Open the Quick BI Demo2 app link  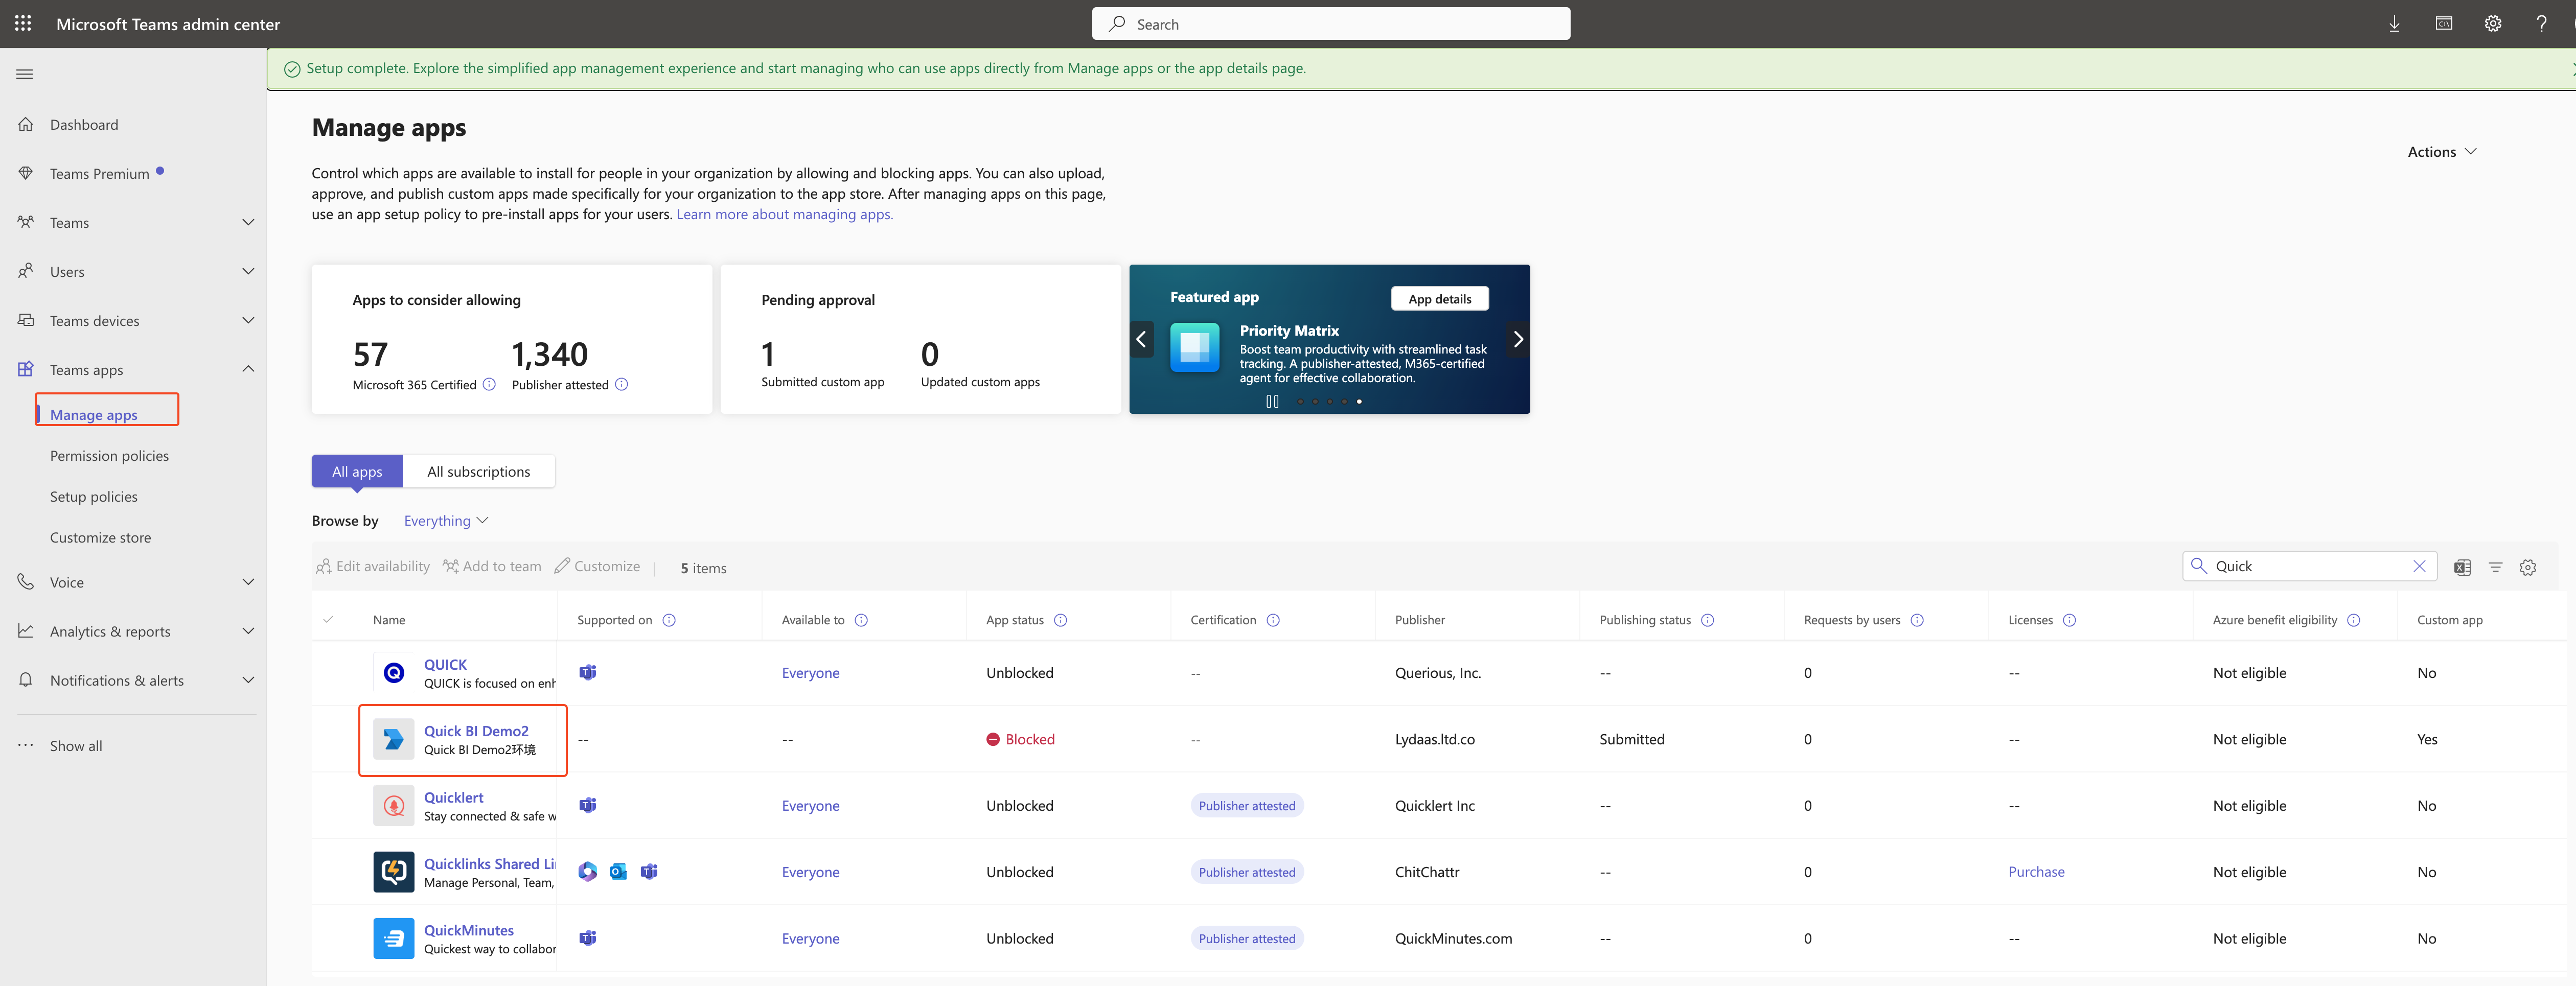tap(476, 731)
